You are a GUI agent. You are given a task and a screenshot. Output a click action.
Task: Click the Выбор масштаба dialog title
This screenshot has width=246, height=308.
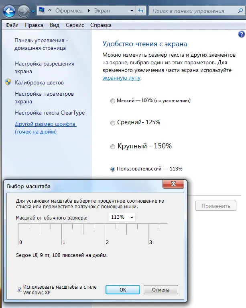tap(28, 186)
